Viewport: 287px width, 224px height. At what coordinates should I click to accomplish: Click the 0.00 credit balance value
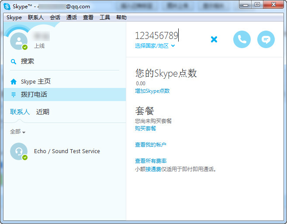[141, 84]
